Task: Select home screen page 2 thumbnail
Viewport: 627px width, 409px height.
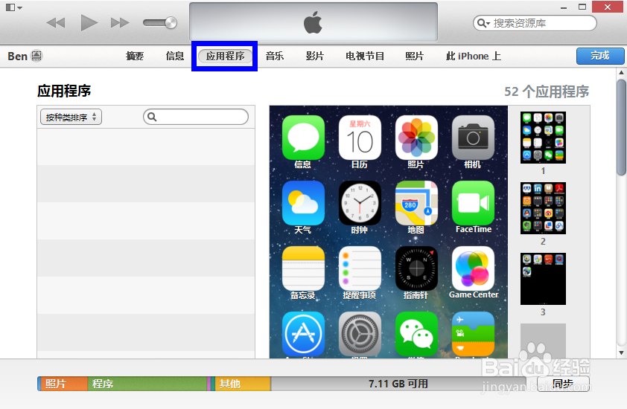Action: click(x=543, y=208)
